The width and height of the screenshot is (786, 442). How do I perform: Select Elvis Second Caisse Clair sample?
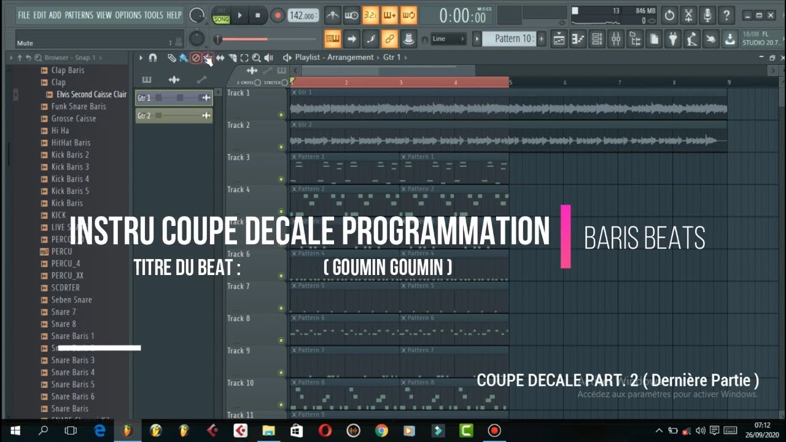coord(91,95)
